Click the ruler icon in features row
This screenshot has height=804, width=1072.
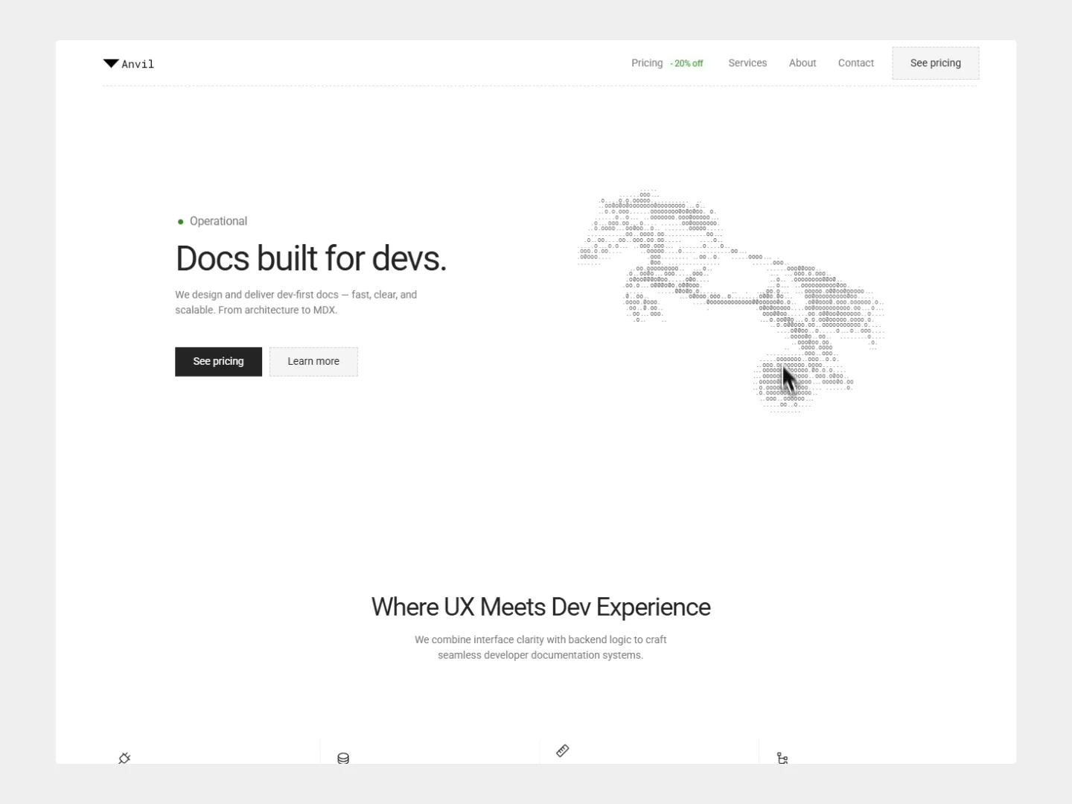tap(563, 750)
